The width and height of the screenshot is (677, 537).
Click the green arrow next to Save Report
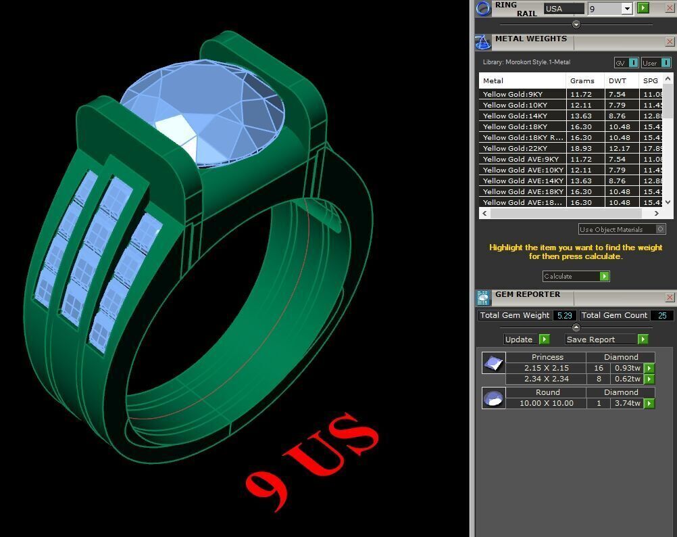click(x=643, y=339)
